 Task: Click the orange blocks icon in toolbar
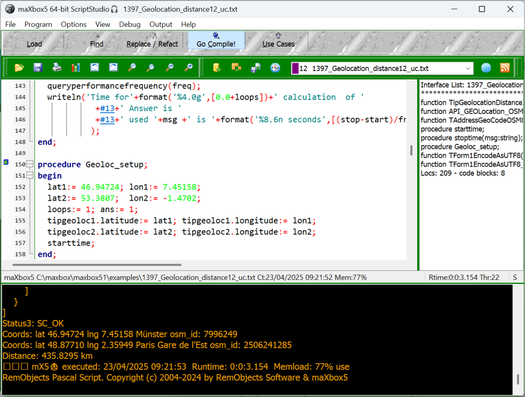point(237,68)
